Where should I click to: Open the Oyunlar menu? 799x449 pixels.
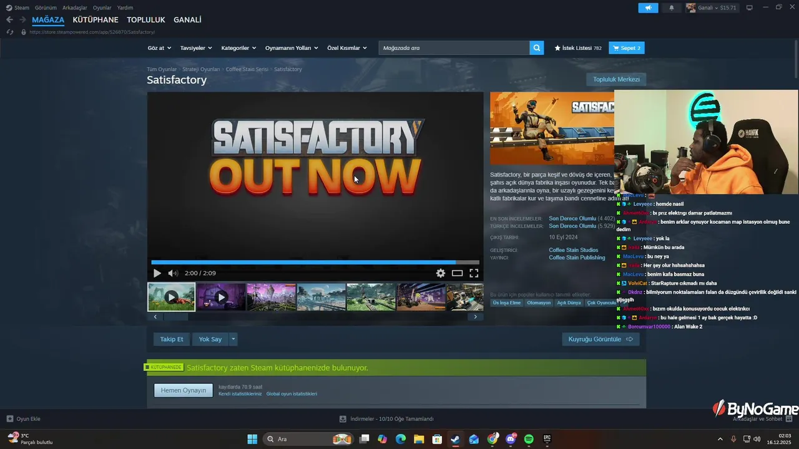[x=102, y=7]
